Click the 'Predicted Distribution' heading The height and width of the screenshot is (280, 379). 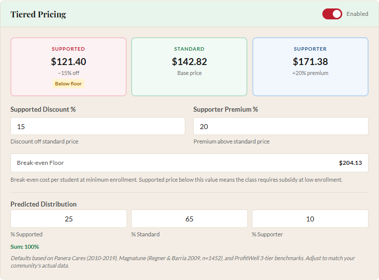click(x=44, y=204)
